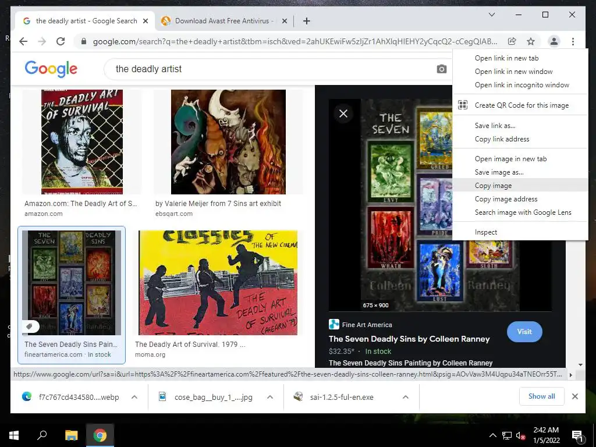This screenshot has width=596, height=447.
Task: Show hidden system tray icons
Action: pyautogui.click(x=492, y=435)
